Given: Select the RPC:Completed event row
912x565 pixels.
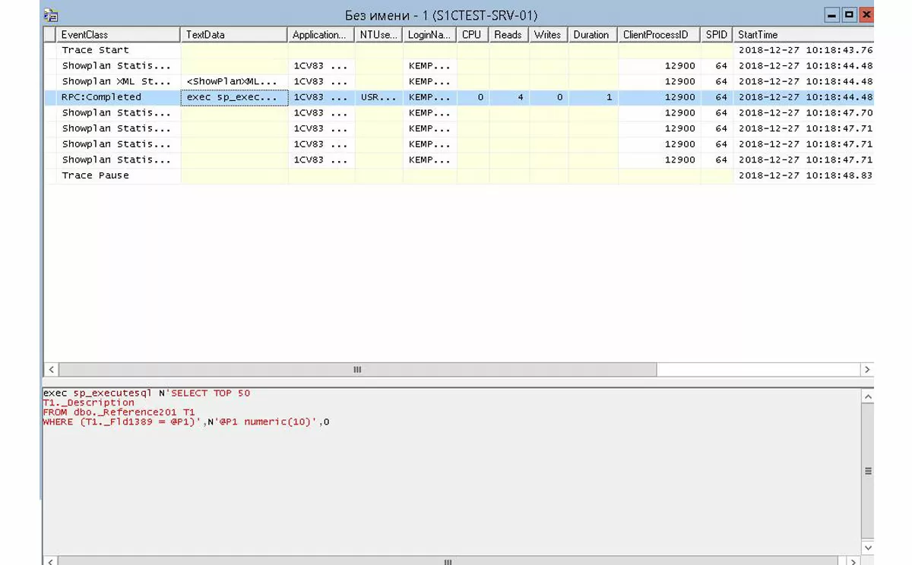Looking at the screenshot, I should (458, 97).
